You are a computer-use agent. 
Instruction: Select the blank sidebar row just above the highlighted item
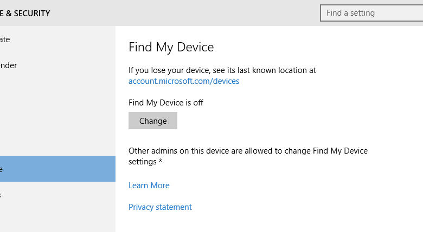[x=54, y=143]
